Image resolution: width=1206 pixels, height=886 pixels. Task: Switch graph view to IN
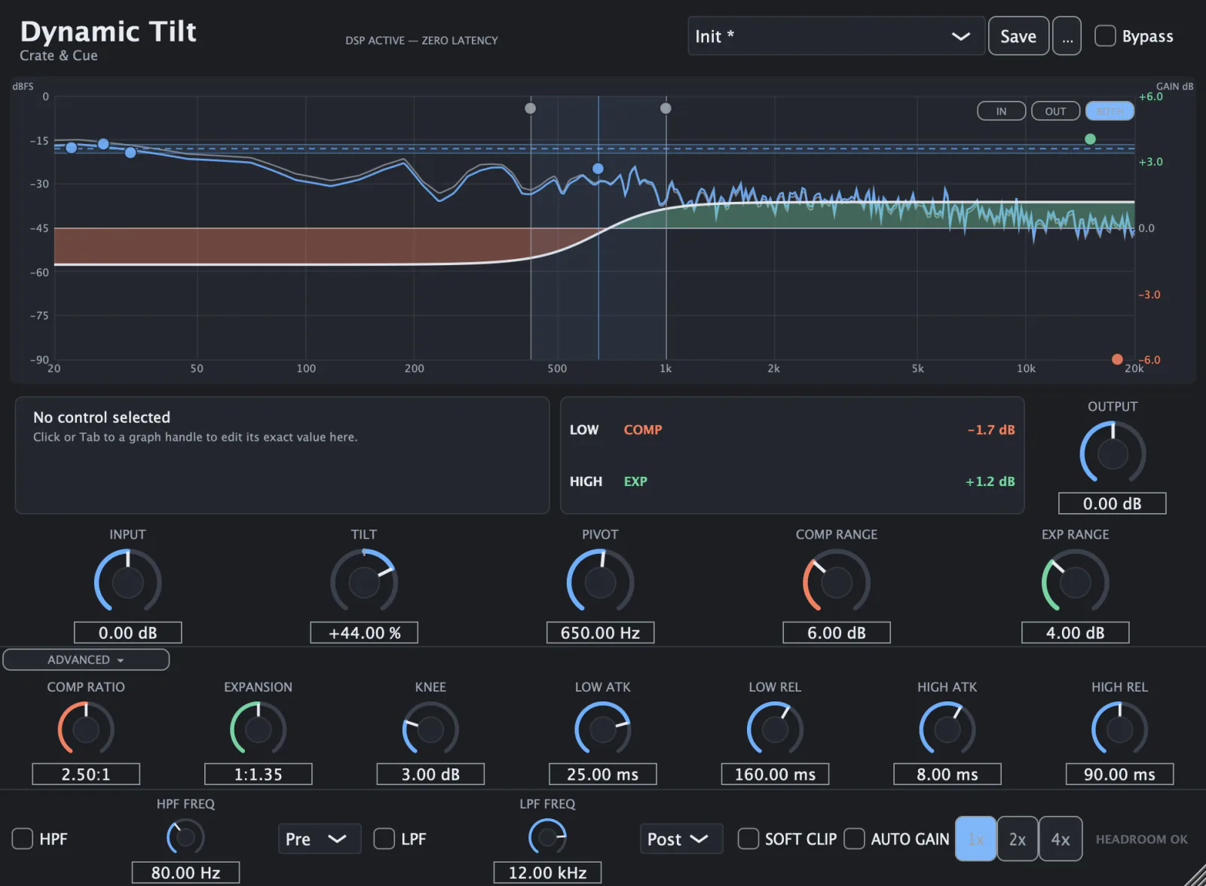tap(1001, 111)
